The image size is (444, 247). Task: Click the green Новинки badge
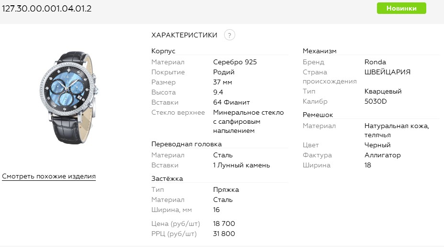[x=401, y=8]
